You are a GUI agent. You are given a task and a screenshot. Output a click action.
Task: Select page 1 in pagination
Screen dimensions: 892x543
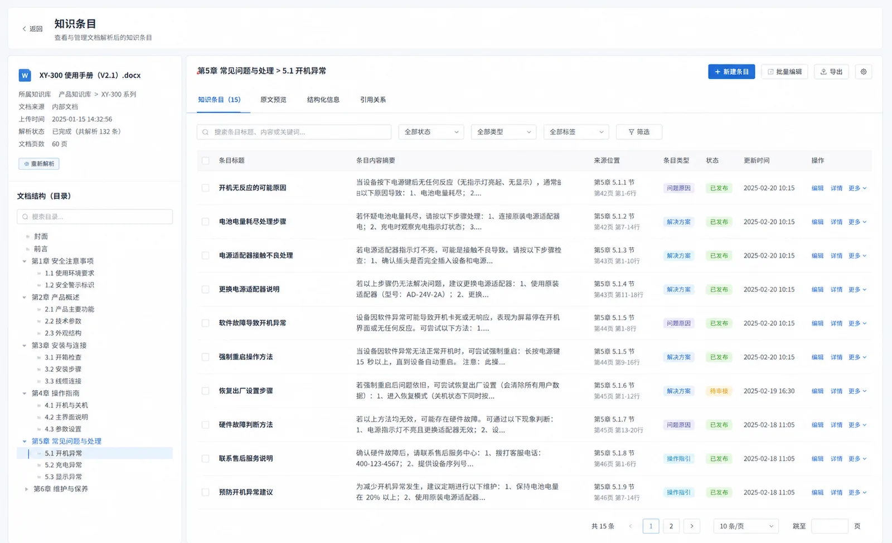pos(651,526)
